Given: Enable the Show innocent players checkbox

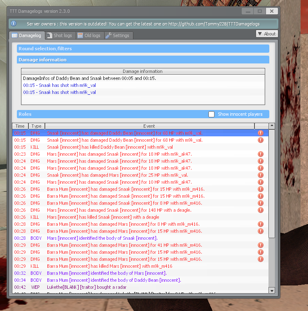Looking at the screenshot, I should [212, 114].
